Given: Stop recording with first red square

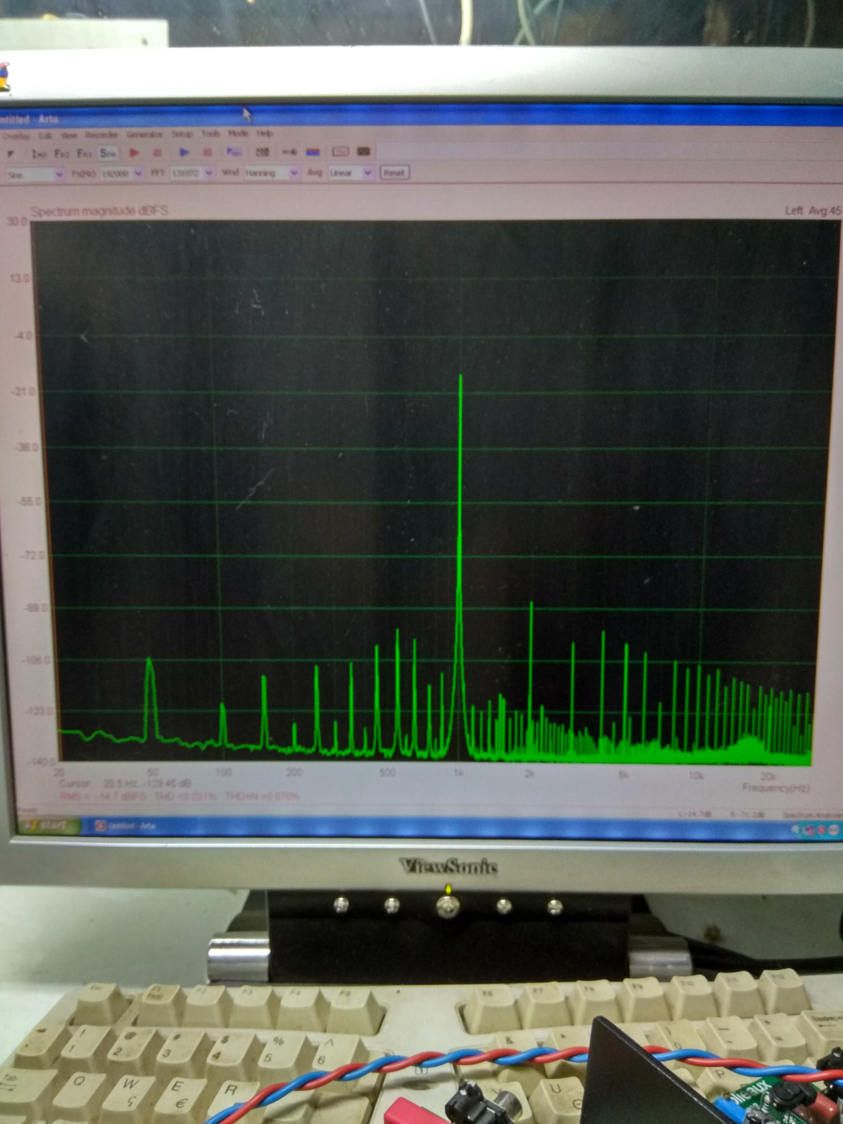Looking at the screenshot, I should tap(157, 153).
